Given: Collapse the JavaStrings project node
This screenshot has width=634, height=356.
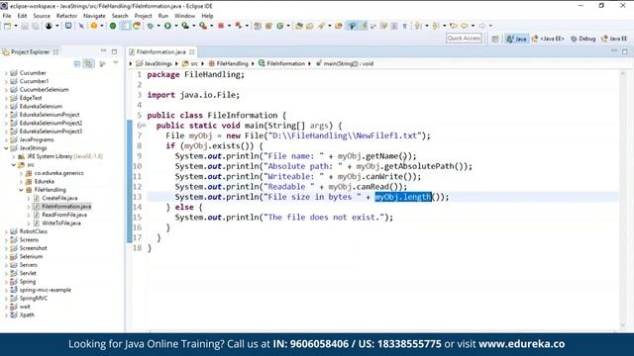Looking at the screenshot, I should (x=7, y=148).
